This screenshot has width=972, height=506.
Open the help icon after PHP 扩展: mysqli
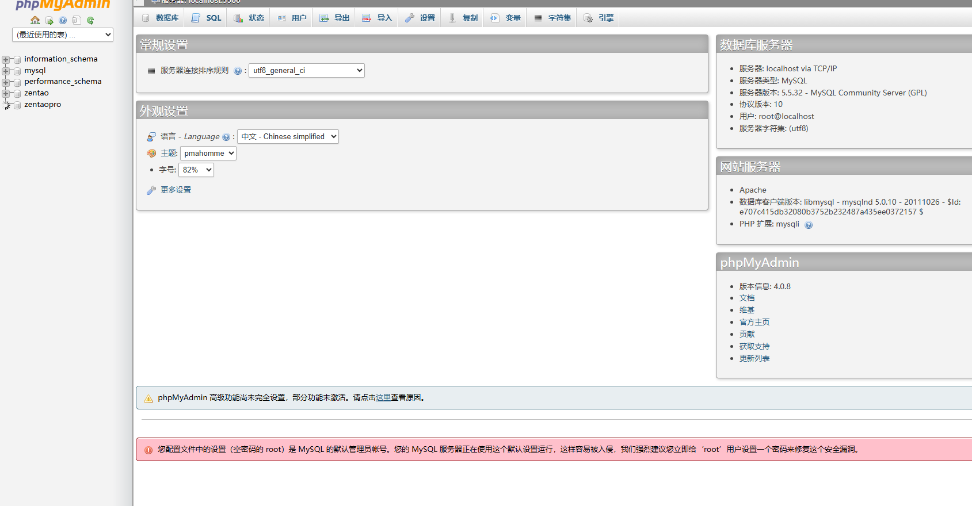[x=809, y=225]
